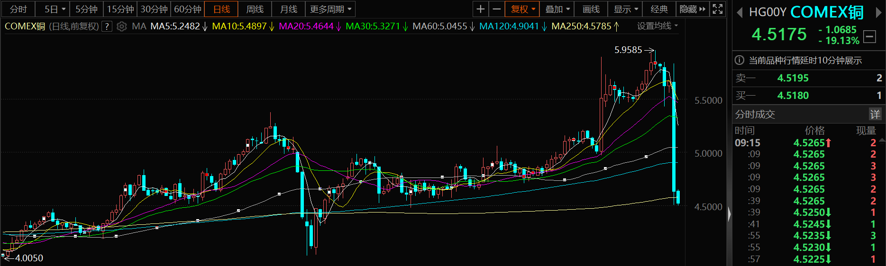This screenshot has height=266, width=886.
Task: Select 周线 weekly chart tab
Action: click(x=255, y=9)
